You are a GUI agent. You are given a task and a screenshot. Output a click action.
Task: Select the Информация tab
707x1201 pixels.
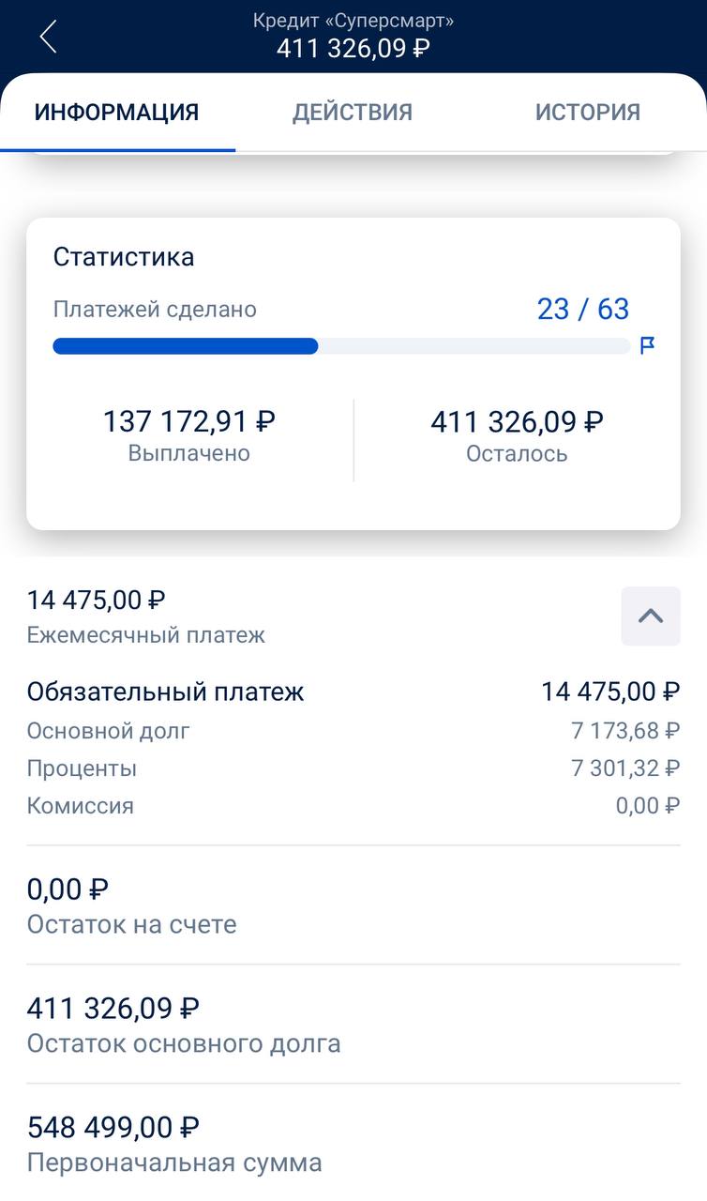117,113
